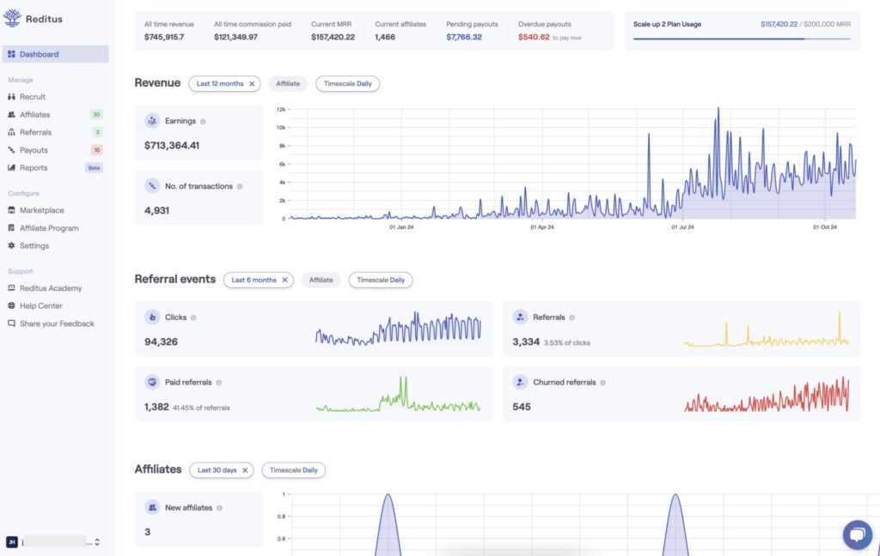
Task: Click the info icon next to Clicks
Action: [193, 317]
